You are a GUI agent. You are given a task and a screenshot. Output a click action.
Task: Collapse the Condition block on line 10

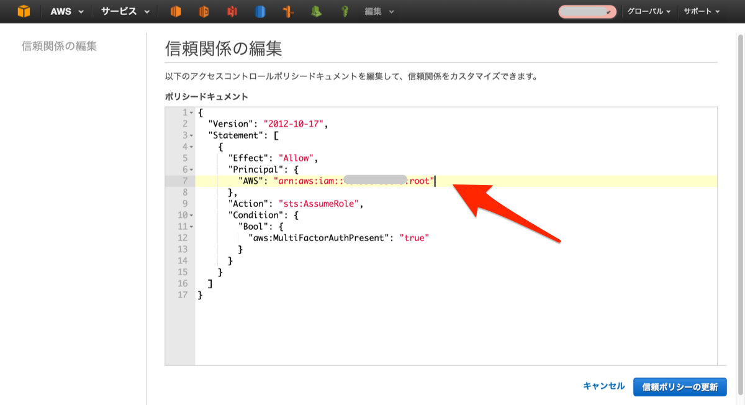pos(191,216)
